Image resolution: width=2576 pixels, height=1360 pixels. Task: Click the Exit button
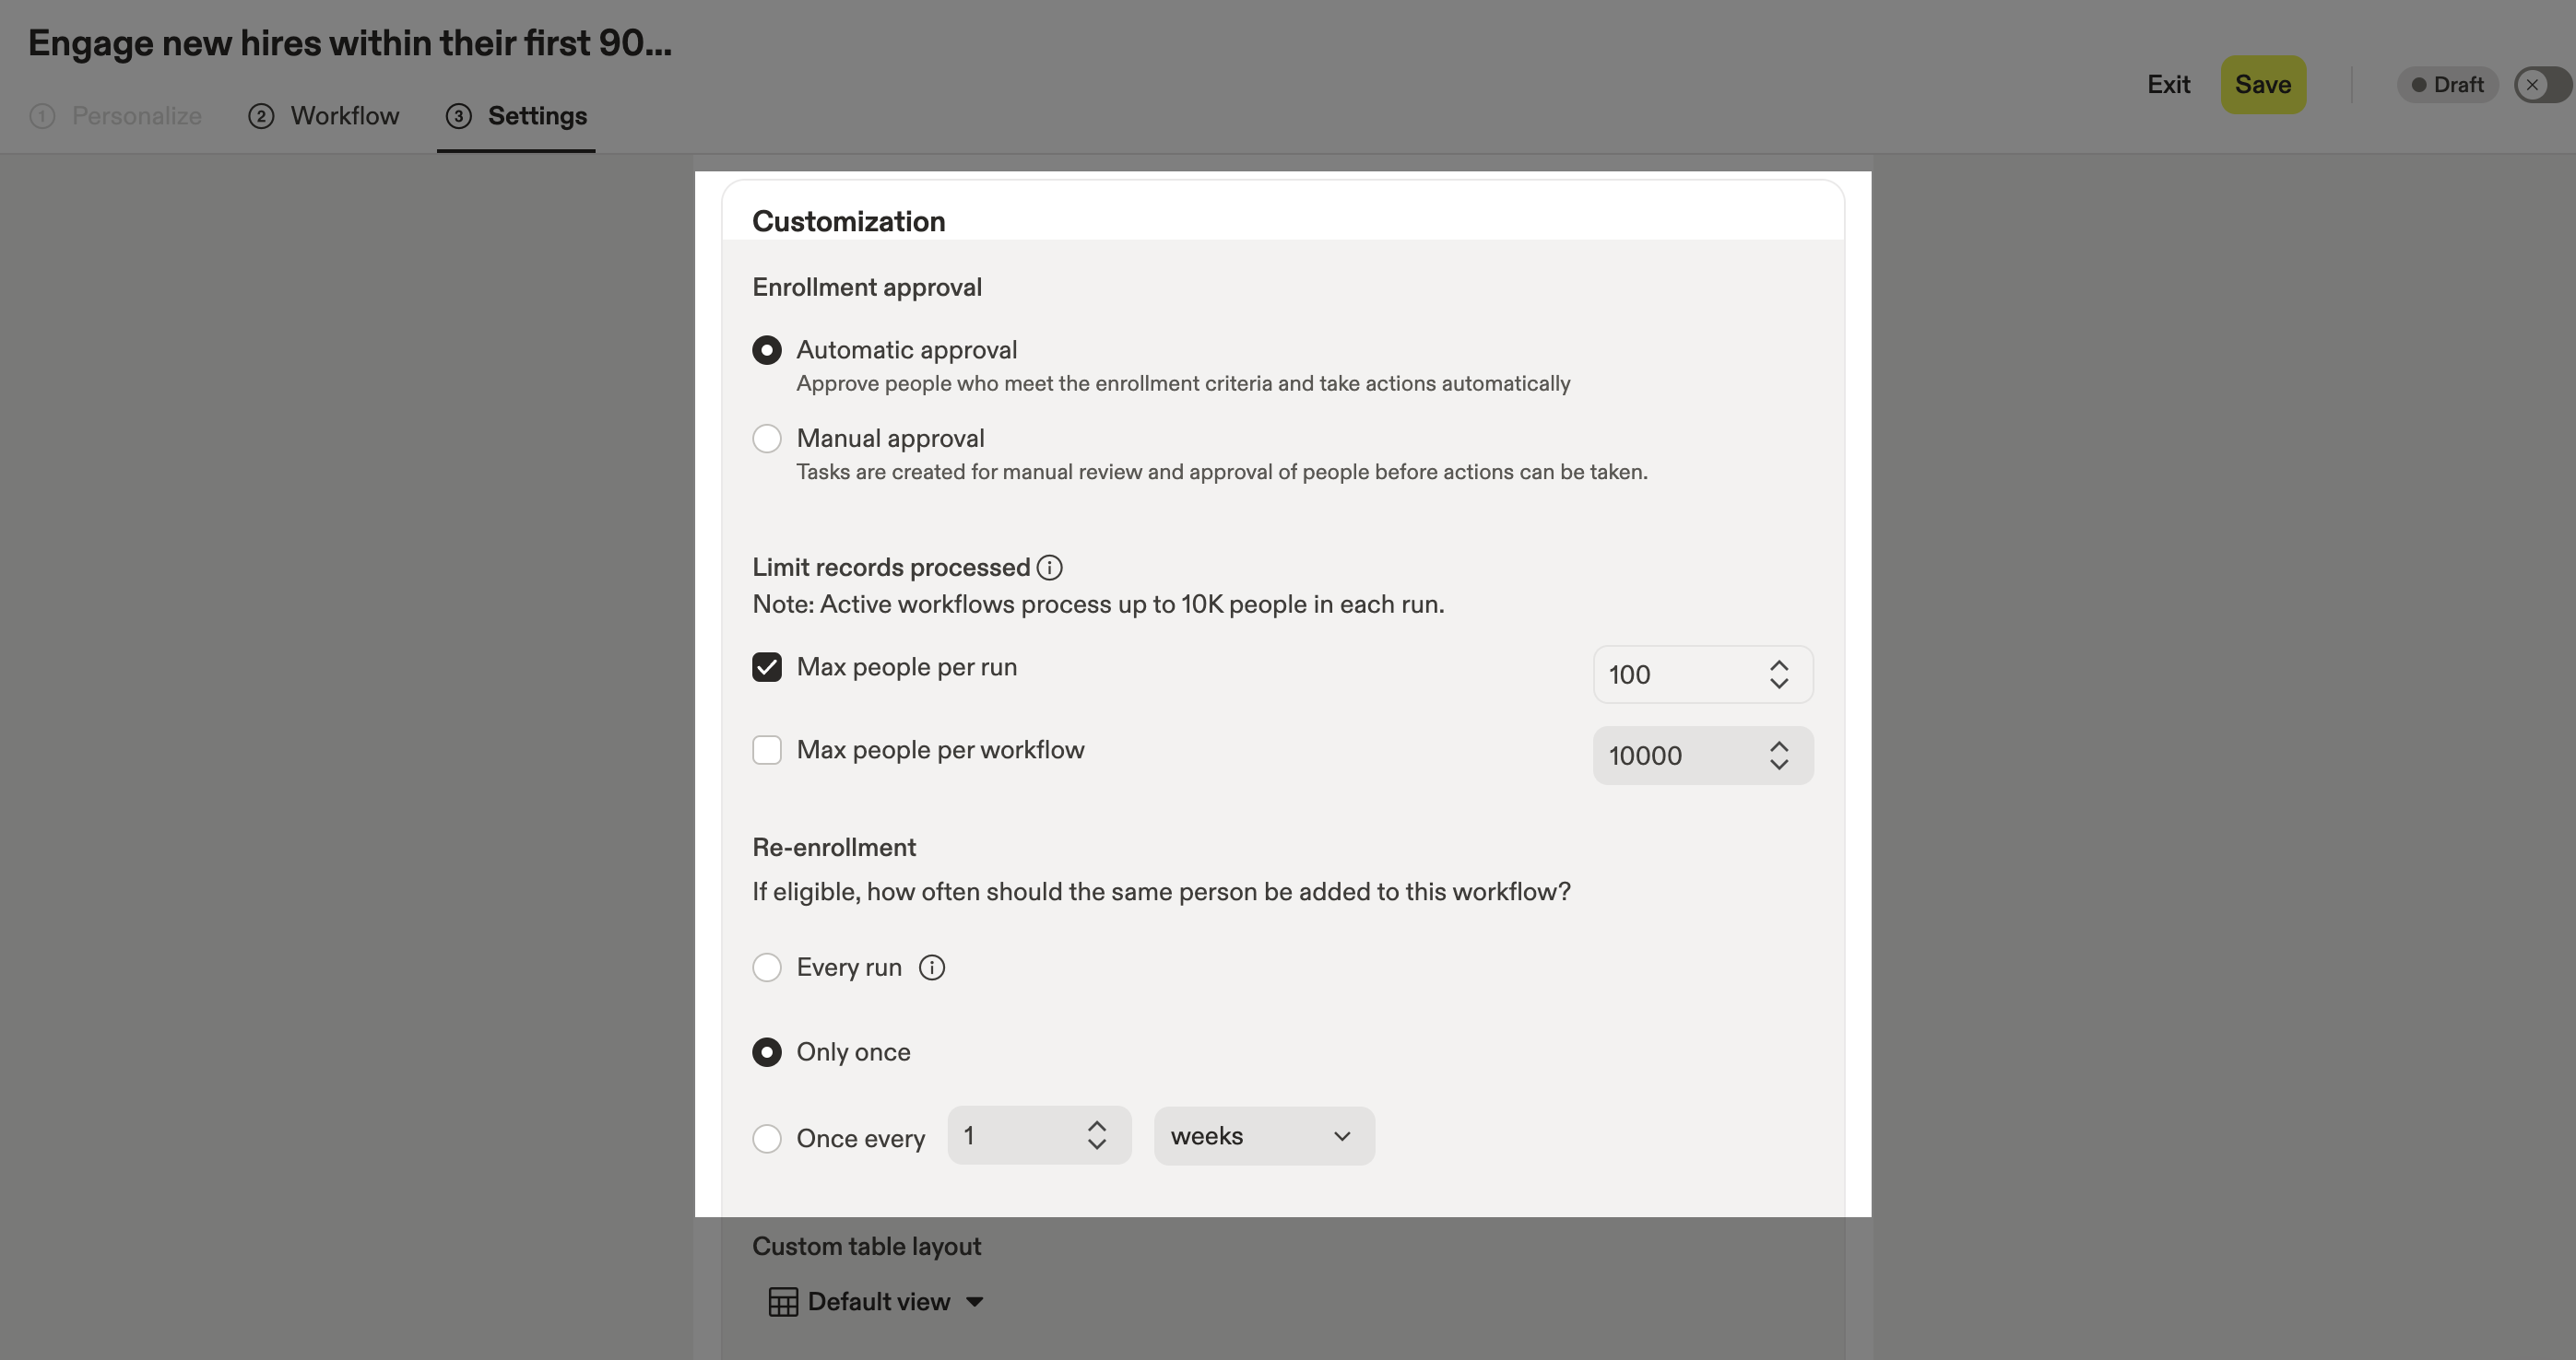point(2168,84)
